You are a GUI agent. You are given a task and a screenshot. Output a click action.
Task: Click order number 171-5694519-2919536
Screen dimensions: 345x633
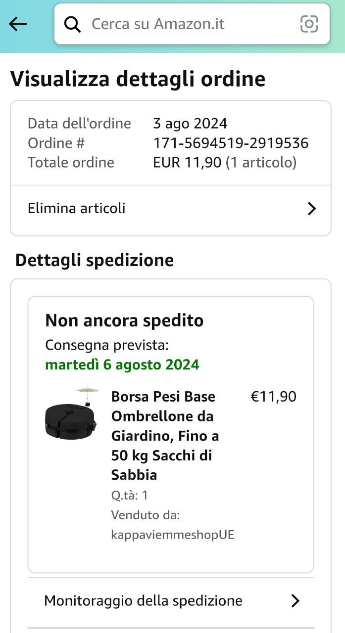[231, 143]
